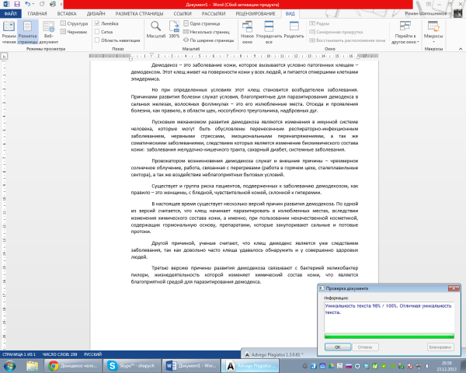Click the Word document taskbar button
This screenshot has height=373, width=466.
(x=190, y=365)
